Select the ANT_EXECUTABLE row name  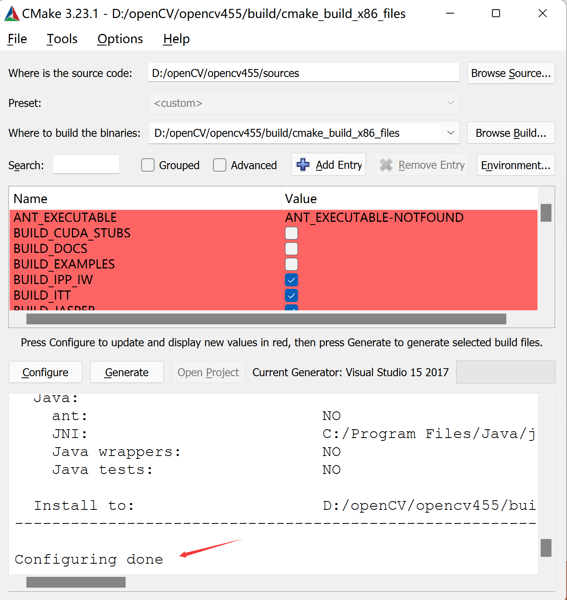click(65, 217)
